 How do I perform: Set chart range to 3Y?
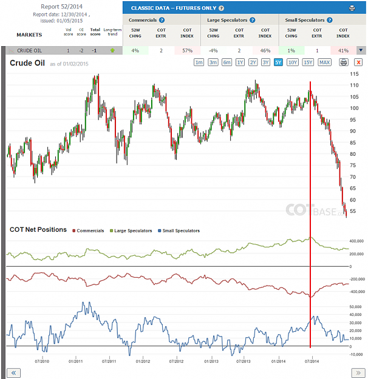pyautogui.click(x=265, y=62)
